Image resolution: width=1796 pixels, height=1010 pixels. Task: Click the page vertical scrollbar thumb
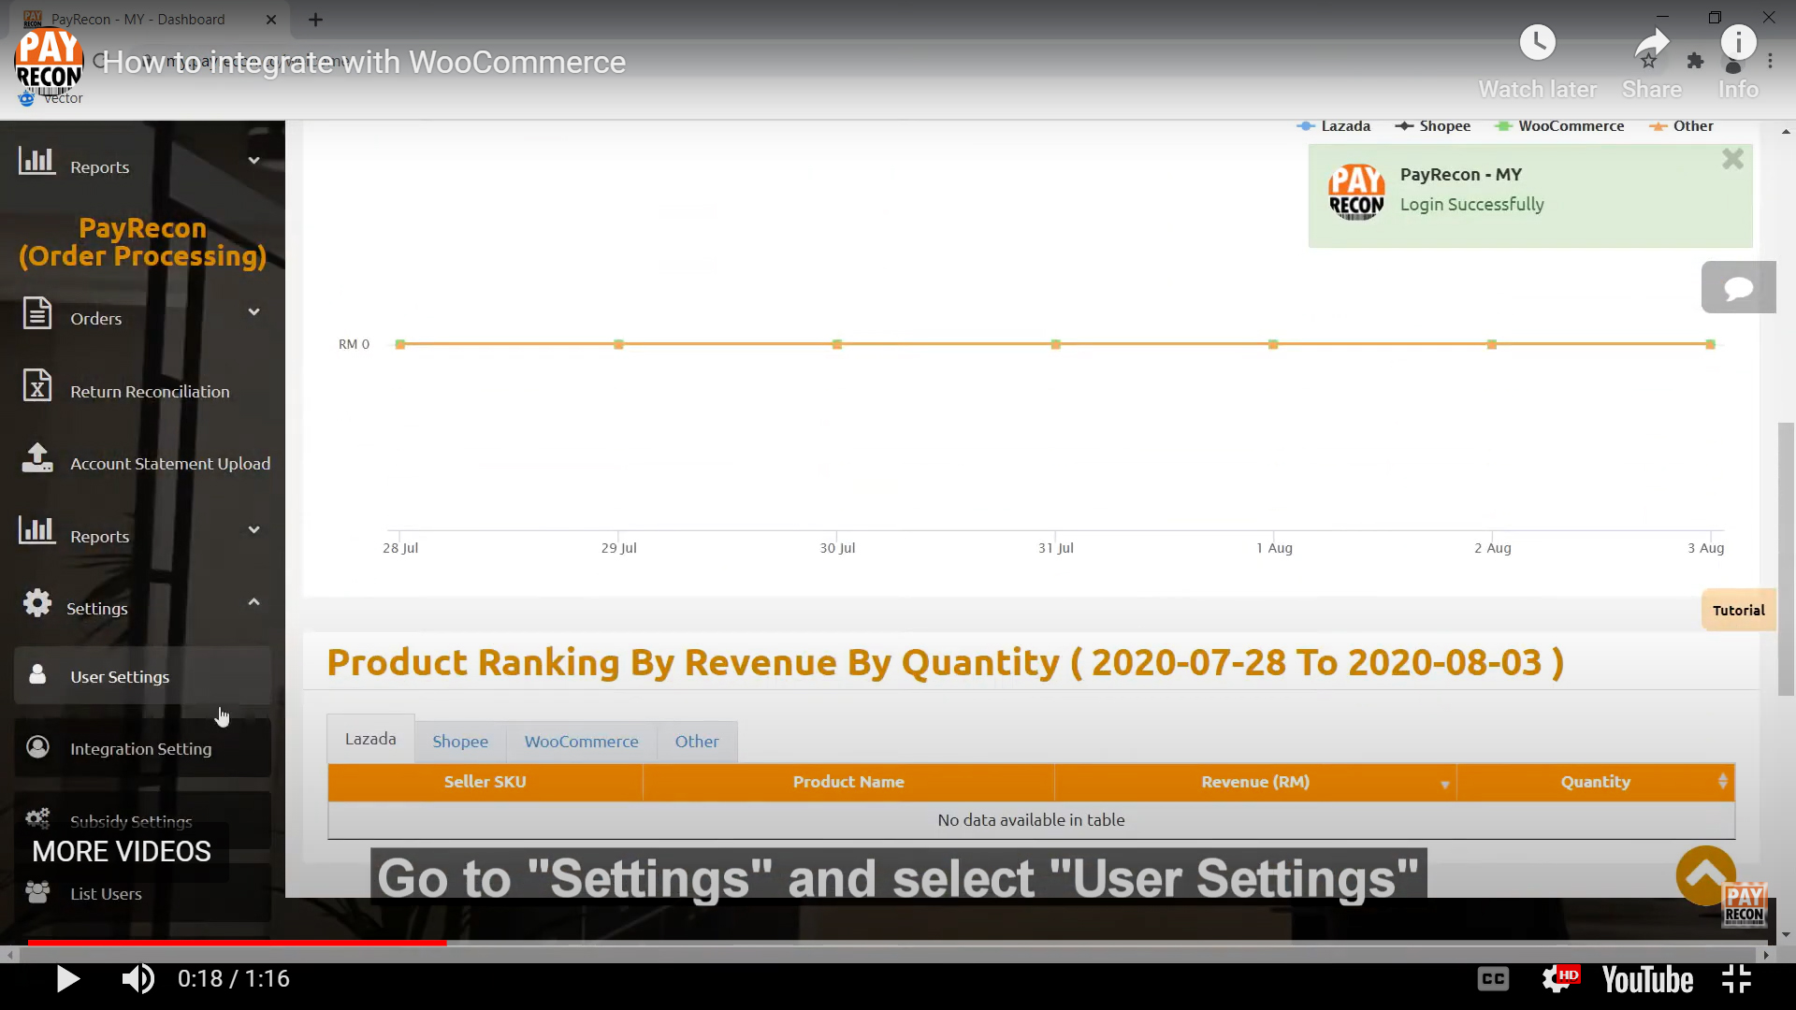pos(1786,559)
